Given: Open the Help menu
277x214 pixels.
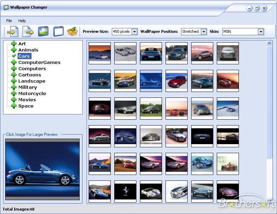Looking at the screenshot, I should pyautogui.click(x=22, y=21).
